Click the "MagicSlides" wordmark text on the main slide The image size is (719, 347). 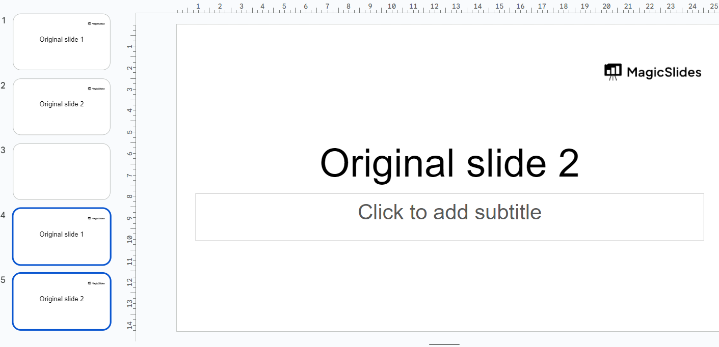coord(663,72)
